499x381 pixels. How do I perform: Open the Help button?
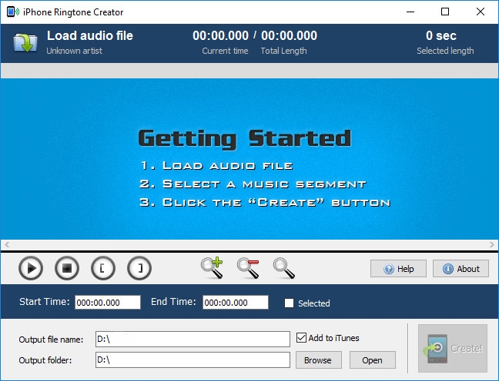398,269
